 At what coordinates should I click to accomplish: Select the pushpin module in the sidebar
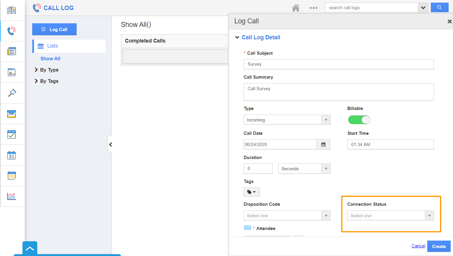coord(12,93)
